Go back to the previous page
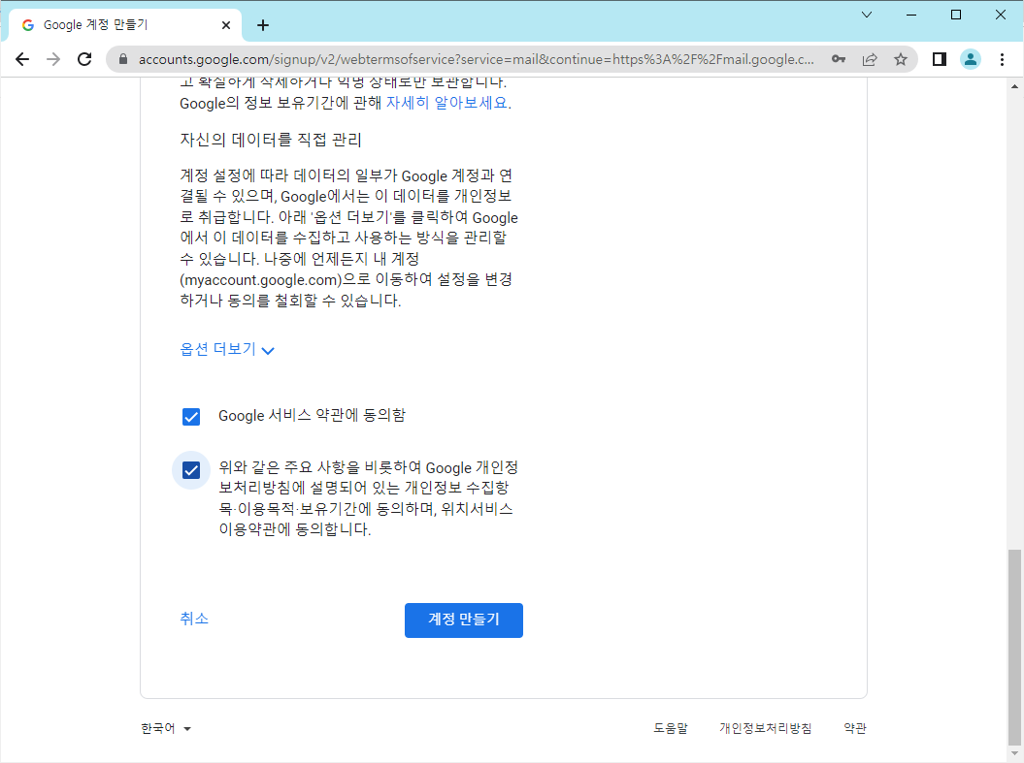Image resolution: width=1024 pixels, height=763 pixels. coord(22,59)
